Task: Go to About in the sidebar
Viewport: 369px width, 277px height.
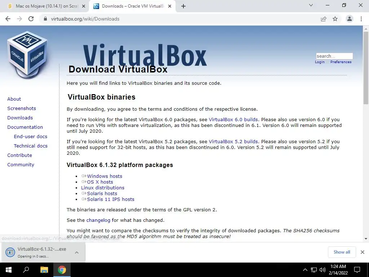Action: [x=14, y=99]
